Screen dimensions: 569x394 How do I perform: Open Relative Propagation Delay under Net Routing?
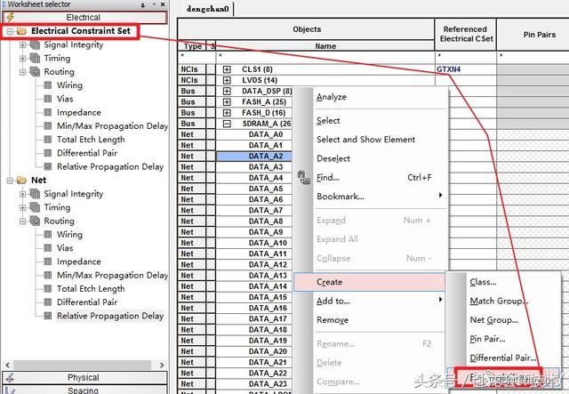[110, 316]
